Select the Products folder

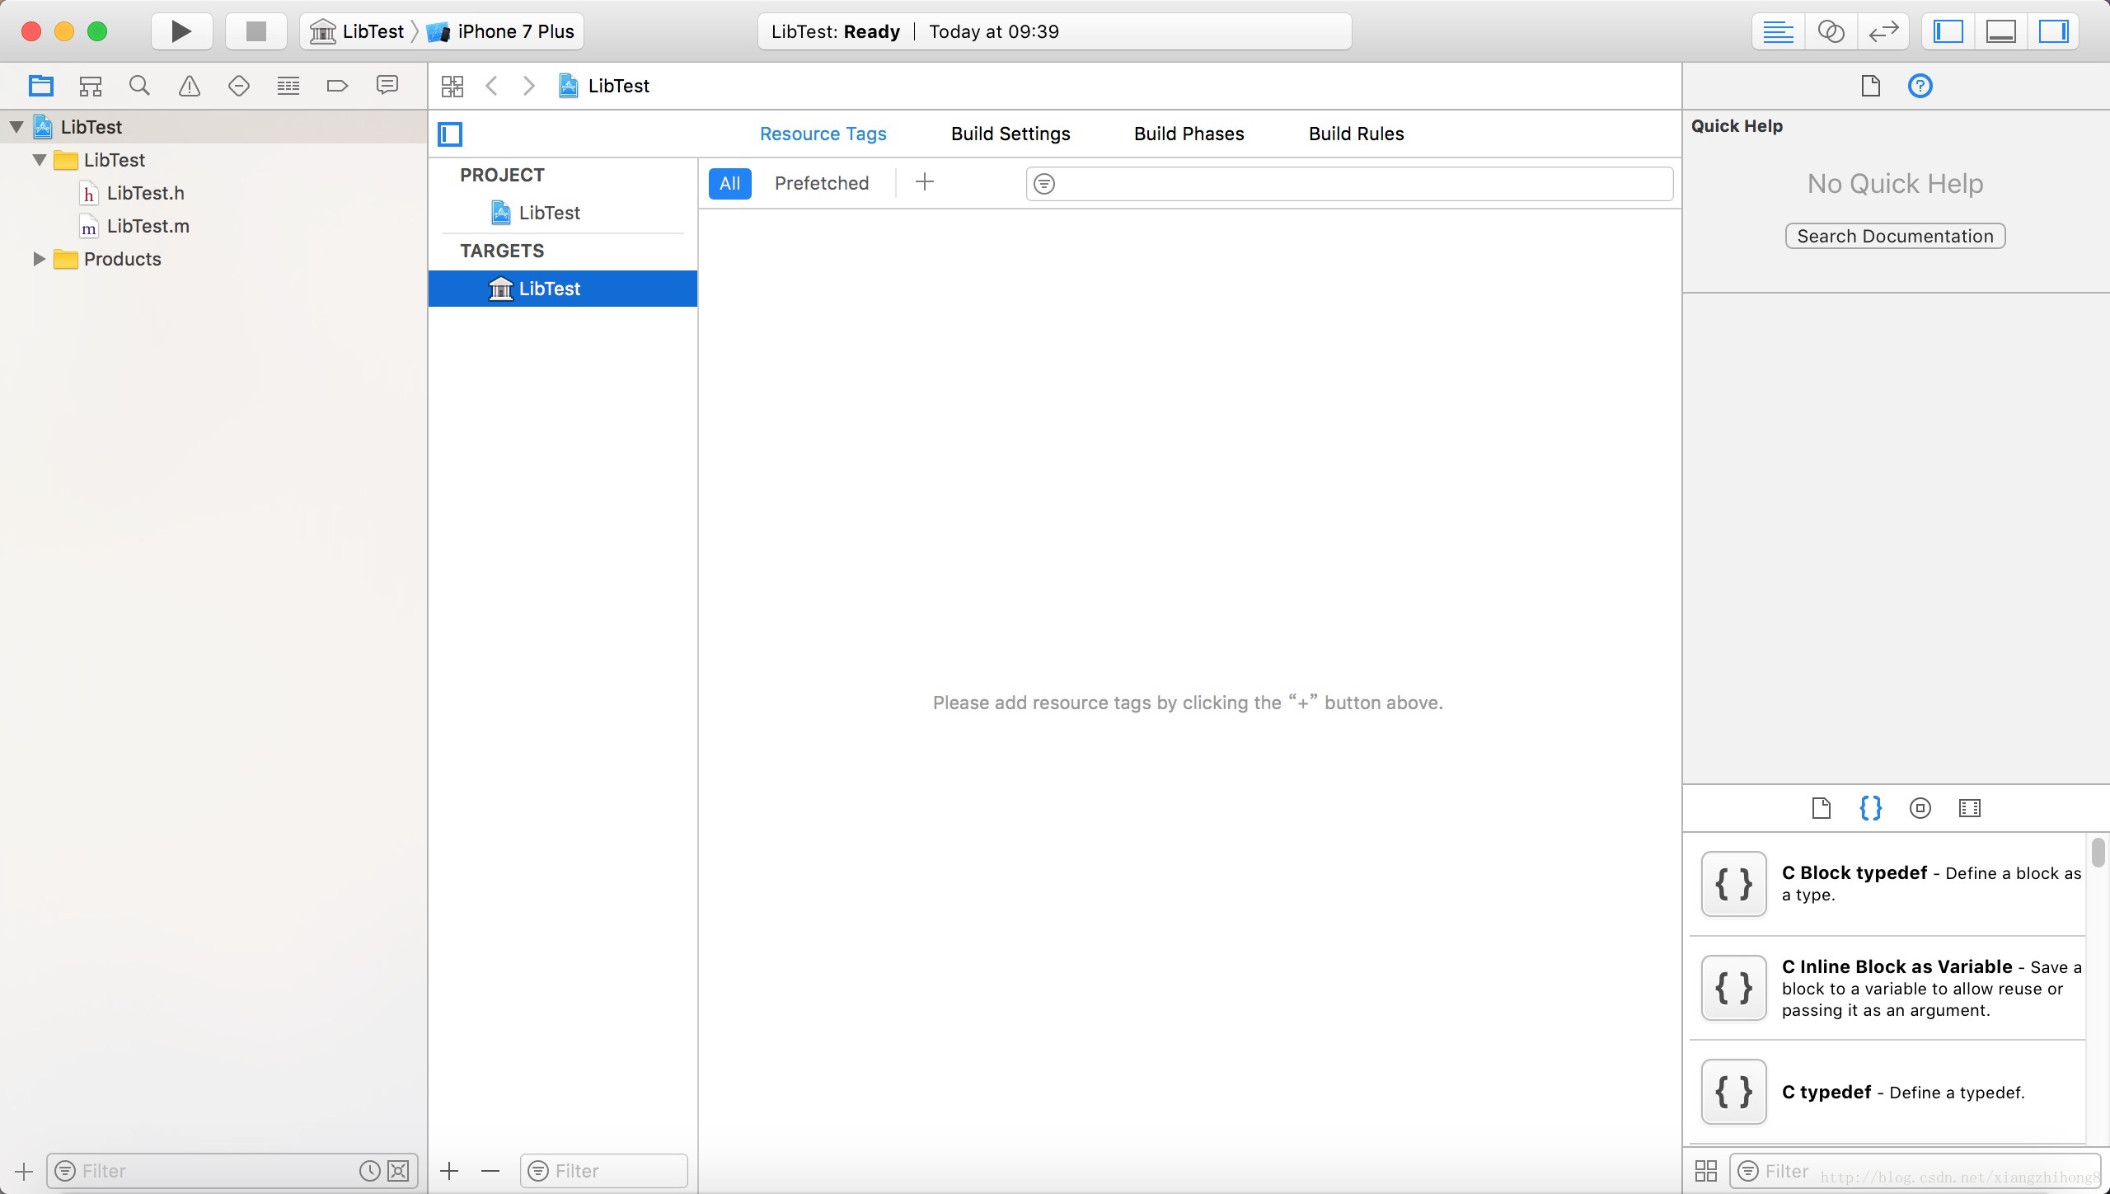107,259
